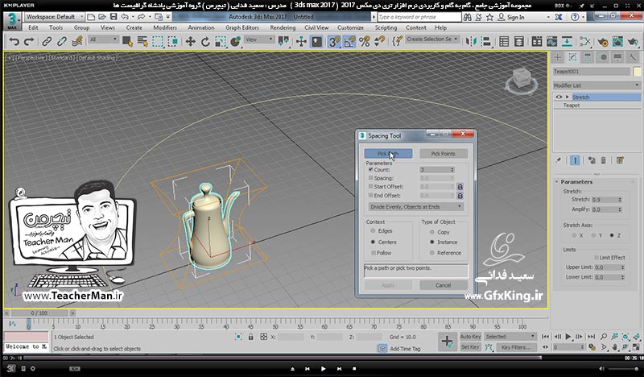644x377 pixels.
Task: Choose the Select and Place tool
Action: [x=235, y=42]
